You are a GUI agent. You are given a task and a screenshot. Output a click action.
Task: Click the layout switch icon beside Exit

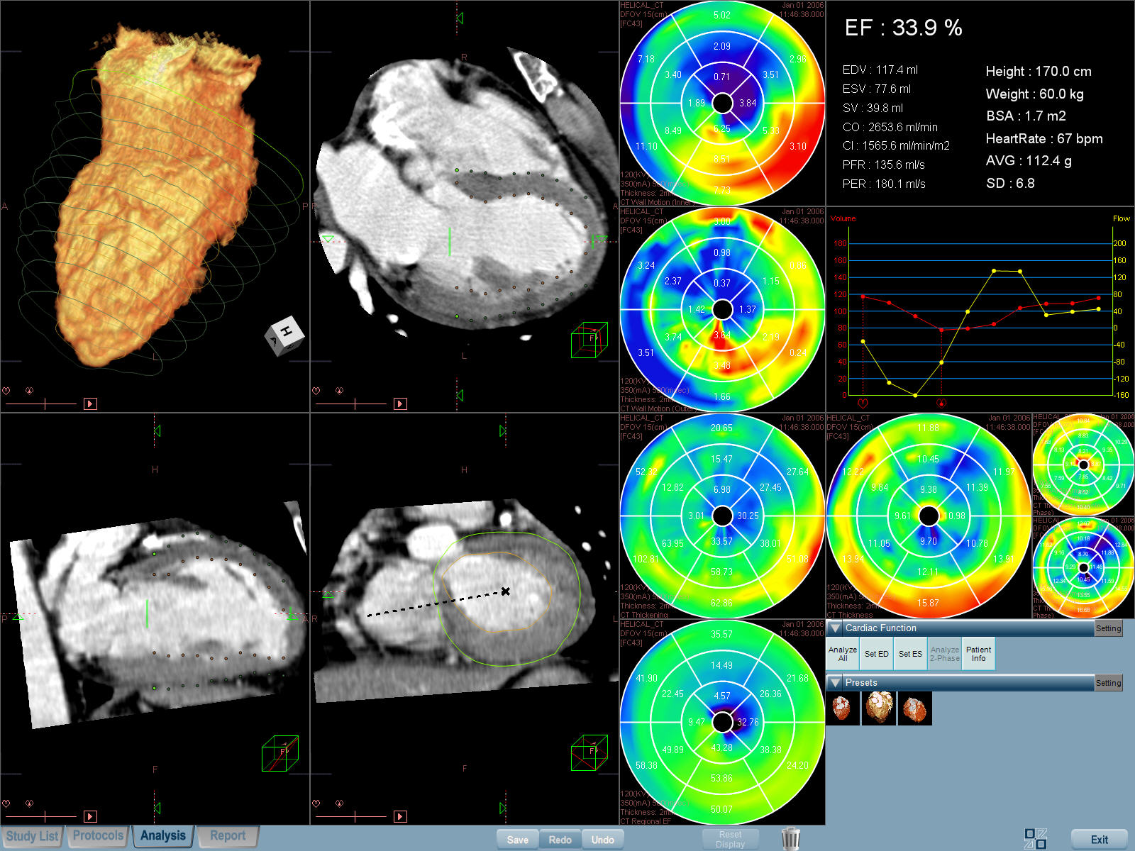[x=1036, y=838]
